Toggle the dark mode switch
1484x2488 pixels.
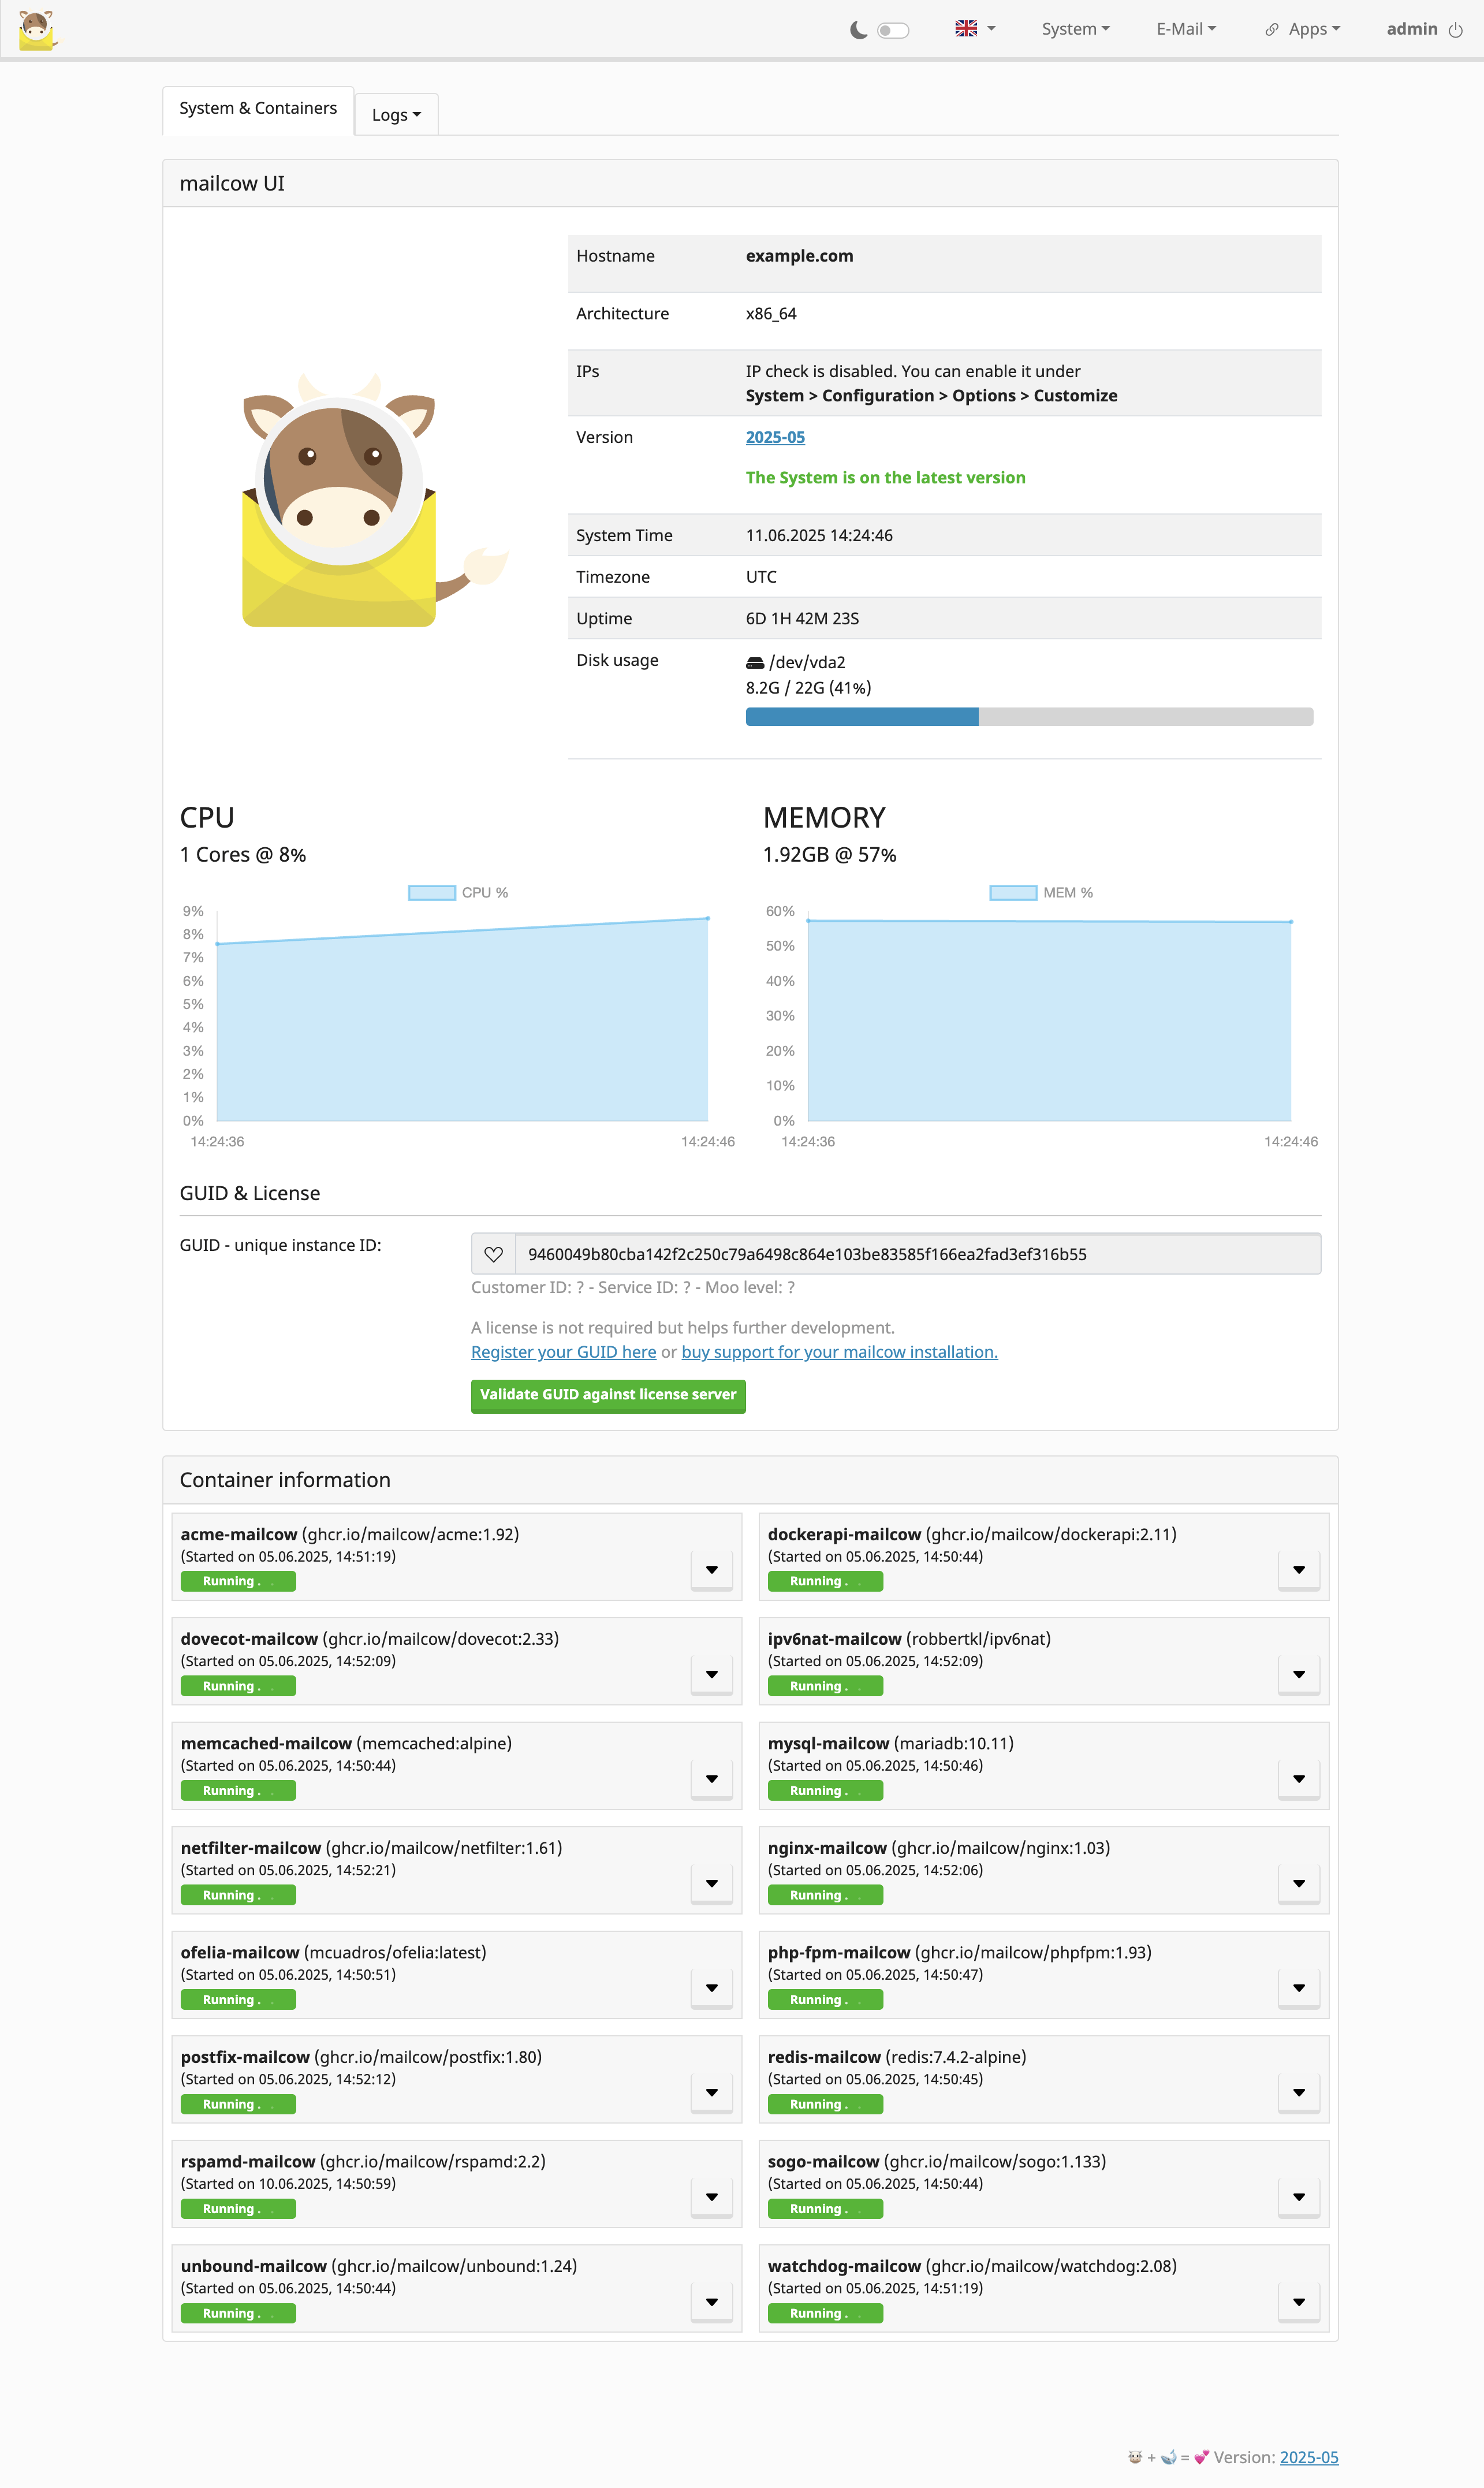tap(892, 30)
